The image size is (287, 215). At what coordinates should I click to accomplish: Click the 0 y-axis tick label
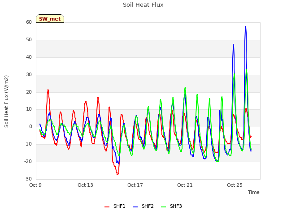coord(30,126)
